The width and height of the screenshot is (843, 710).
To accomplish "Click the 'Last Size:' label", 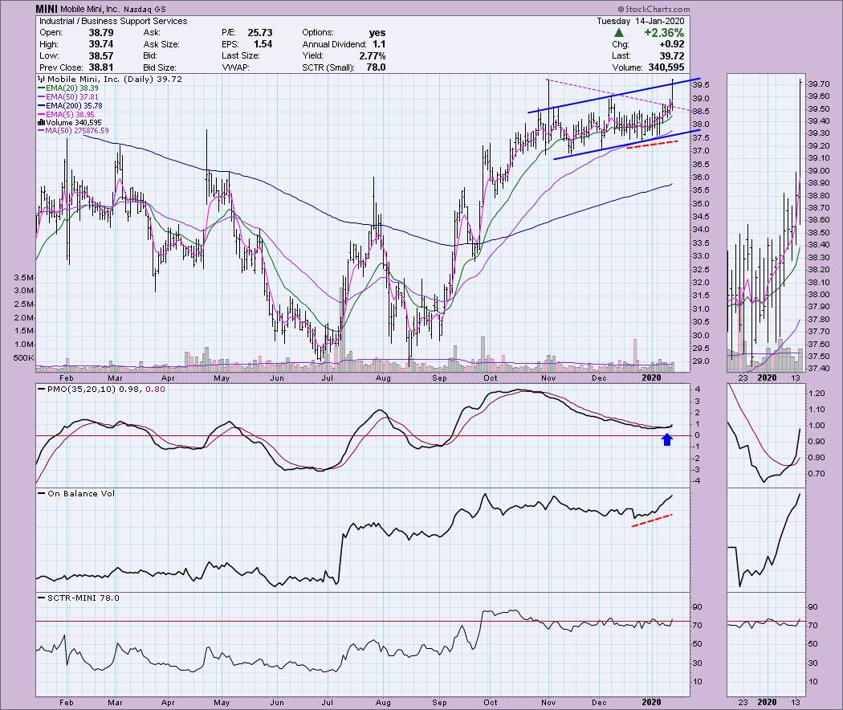I will coord(240,55).
